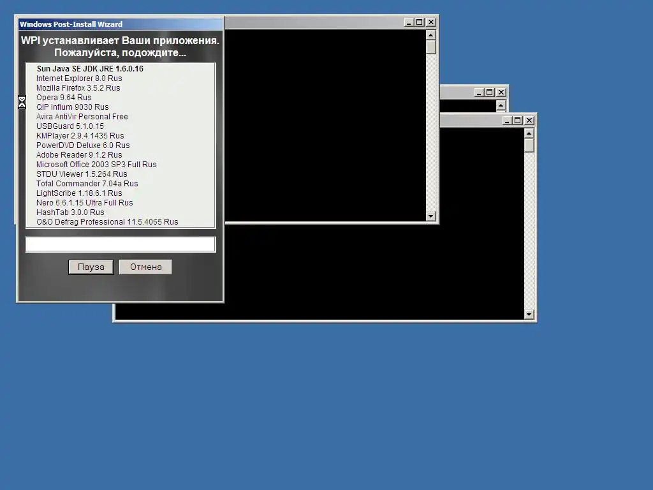Select Avira AntiVir Personal Free entry
The image size is (653, 490).
click(82, 117)
